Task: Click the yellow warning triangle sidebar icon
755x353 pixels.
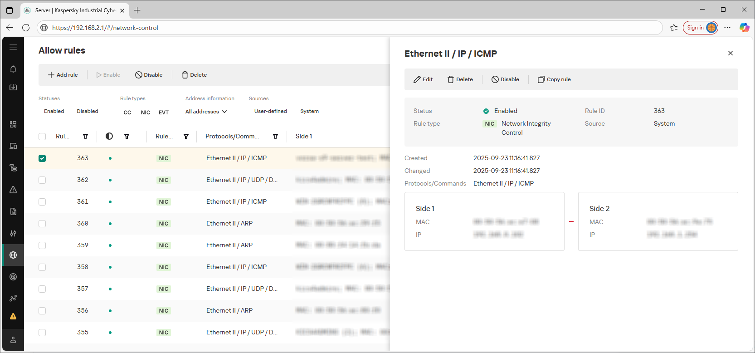Action: (13, 316)
